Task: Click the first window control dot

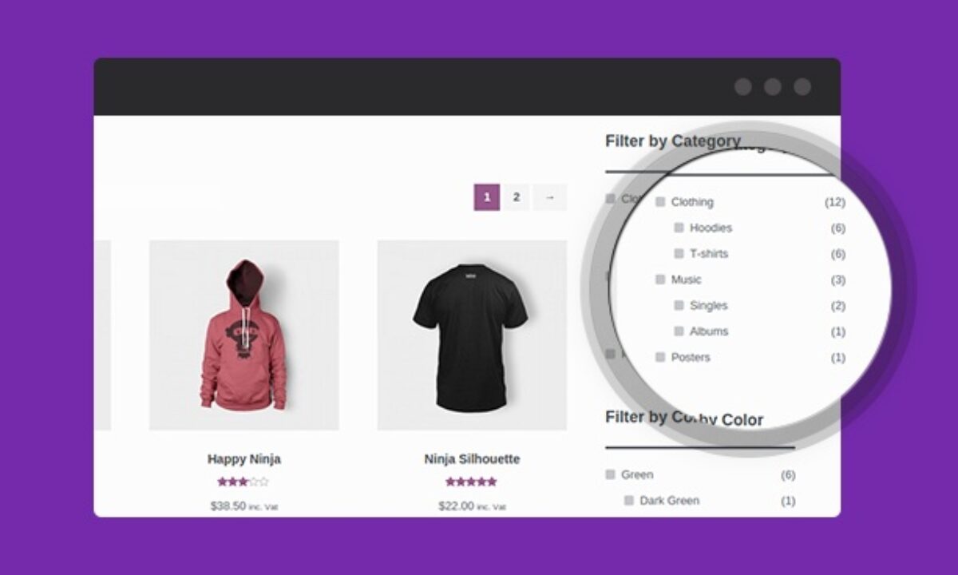Action: point(743,87)
